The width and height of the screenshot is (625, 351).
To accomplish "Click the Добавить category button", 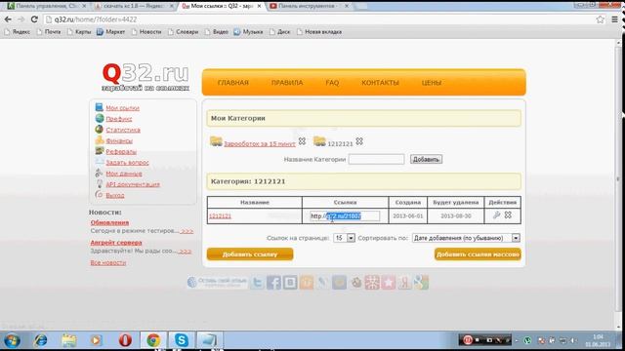I will (426, 159).
